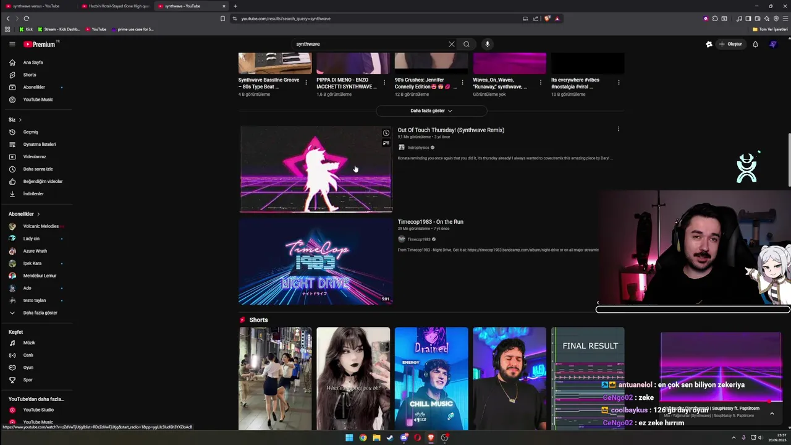
Task: Open Videolarınız in sidebar
Action: coord(36,156)
